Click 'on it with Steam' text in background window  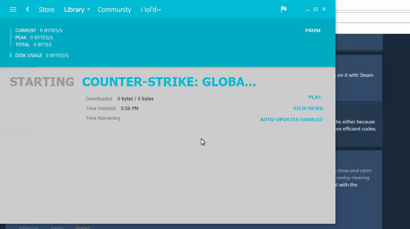point(355,75)
